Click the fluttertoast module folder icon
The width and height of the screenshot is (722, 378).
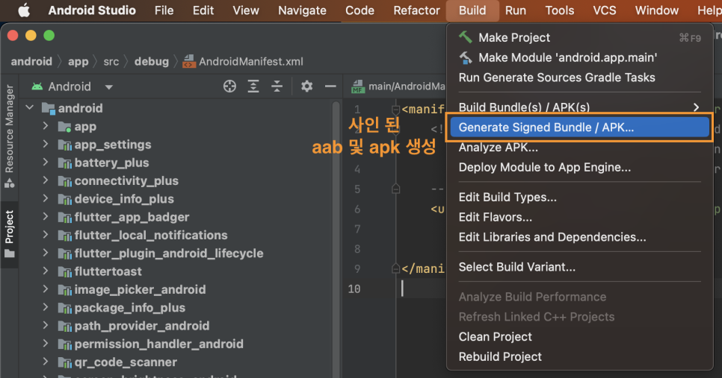pyautogui.click(x=64, y=271)
